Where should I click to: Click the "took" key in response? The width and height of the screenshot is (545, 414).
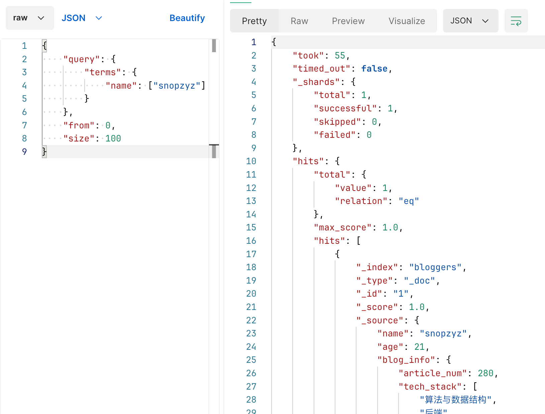coord(308,56)
